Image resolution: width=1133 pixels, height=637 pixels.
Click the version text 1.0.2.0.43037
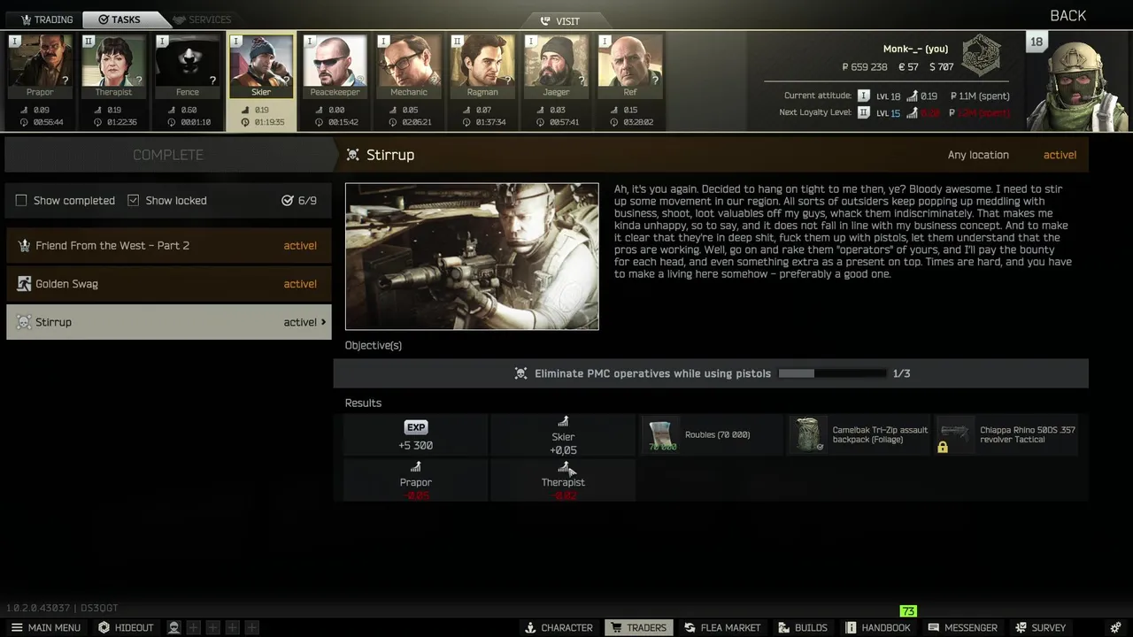40,608
